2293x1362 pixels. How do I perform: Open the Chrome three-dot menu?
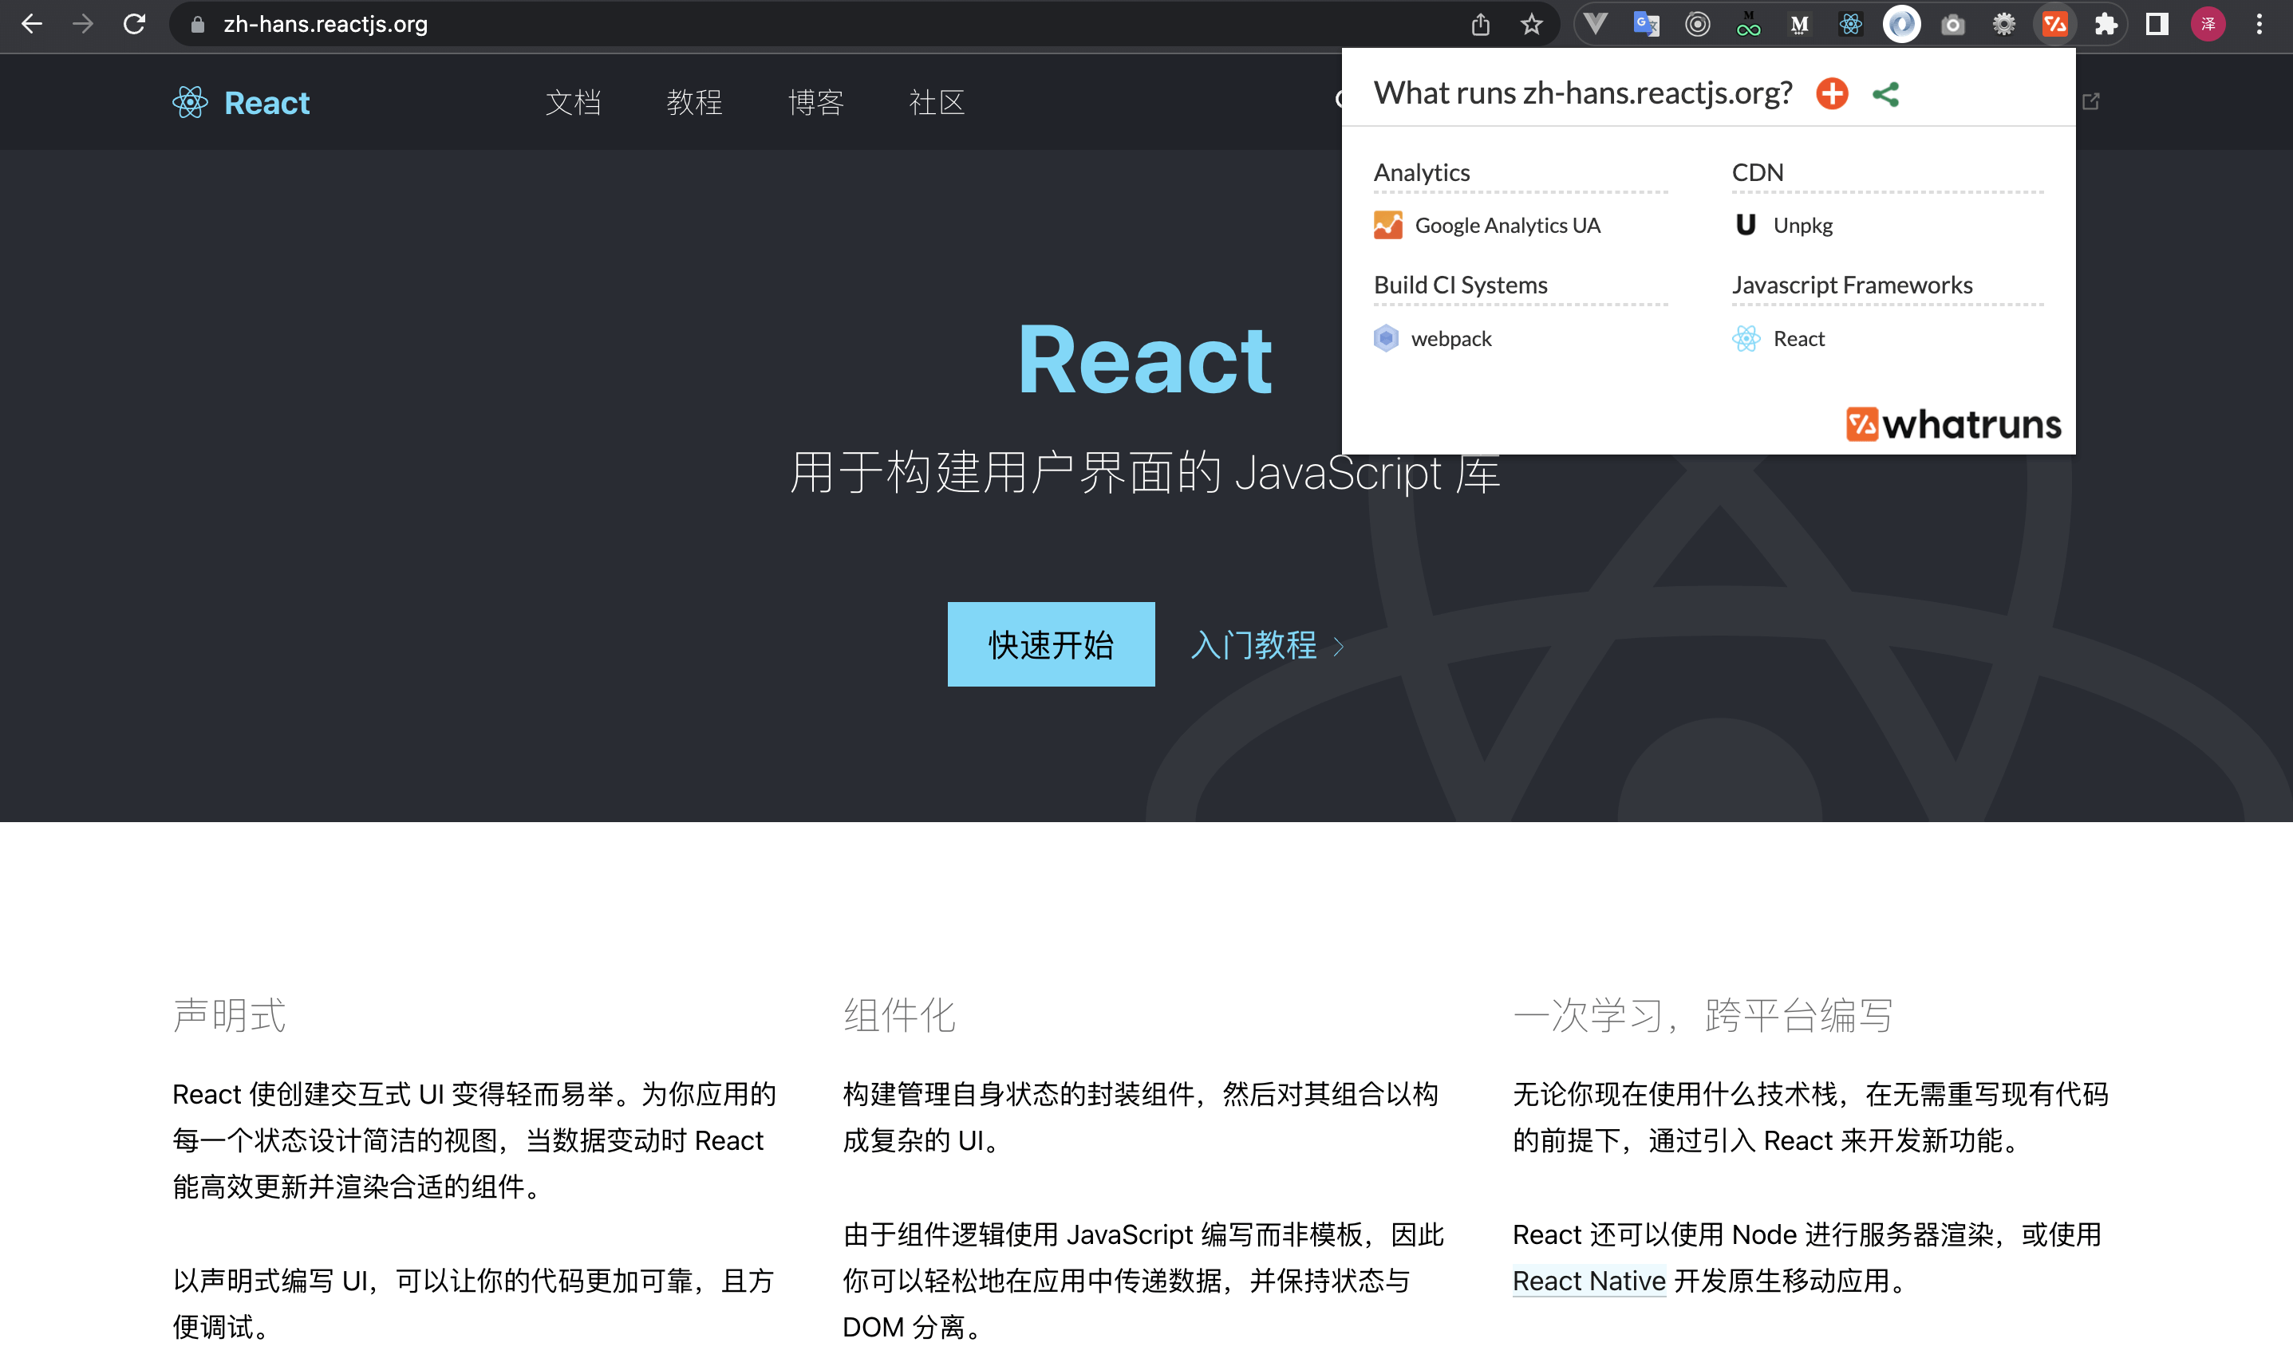click(2259, 24)
